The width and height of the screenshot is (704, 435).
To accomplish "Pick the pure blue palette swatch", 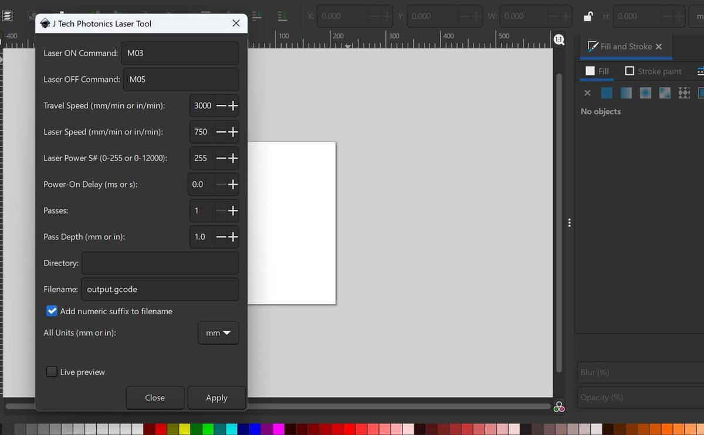I will tap(255, 429).
